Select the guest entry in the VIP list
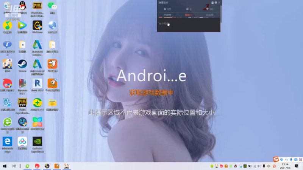The image size is (303, 170). click(164, 23)
